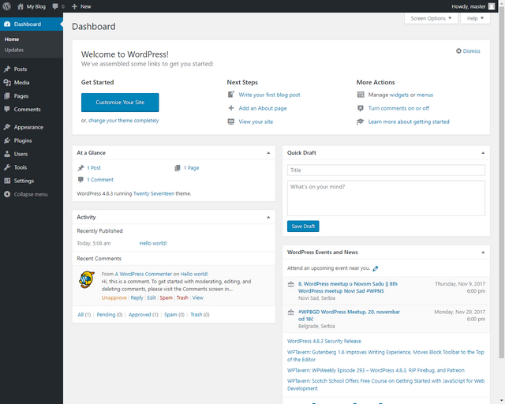Open Write your first blog post link
This screenshot has height=404, width=505.
[x=269, y=95]
